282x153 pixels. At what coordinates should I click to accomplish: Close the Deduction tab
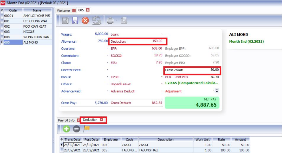pos(101,120)
